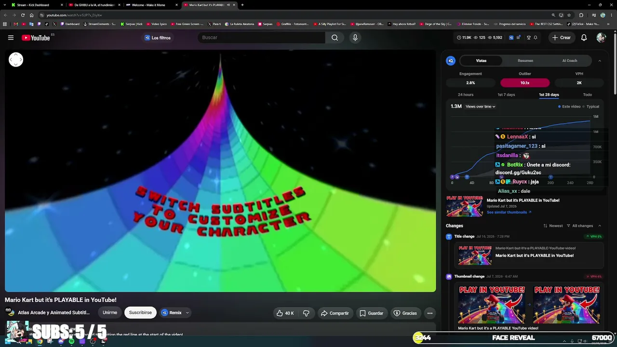Open the Newest sort dropdown
This screenshot has width=617, height=347.
click(x=553, y=226)
